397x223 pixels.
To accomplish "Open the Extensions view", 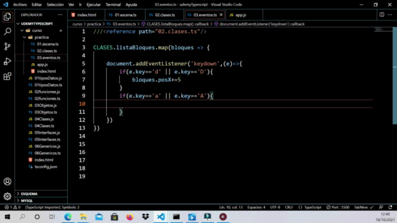I will pyautogui.click(x=7, y=76).
